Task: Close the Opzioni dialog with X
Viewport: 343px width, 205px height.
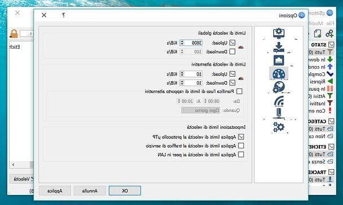Action: [44, 15]
